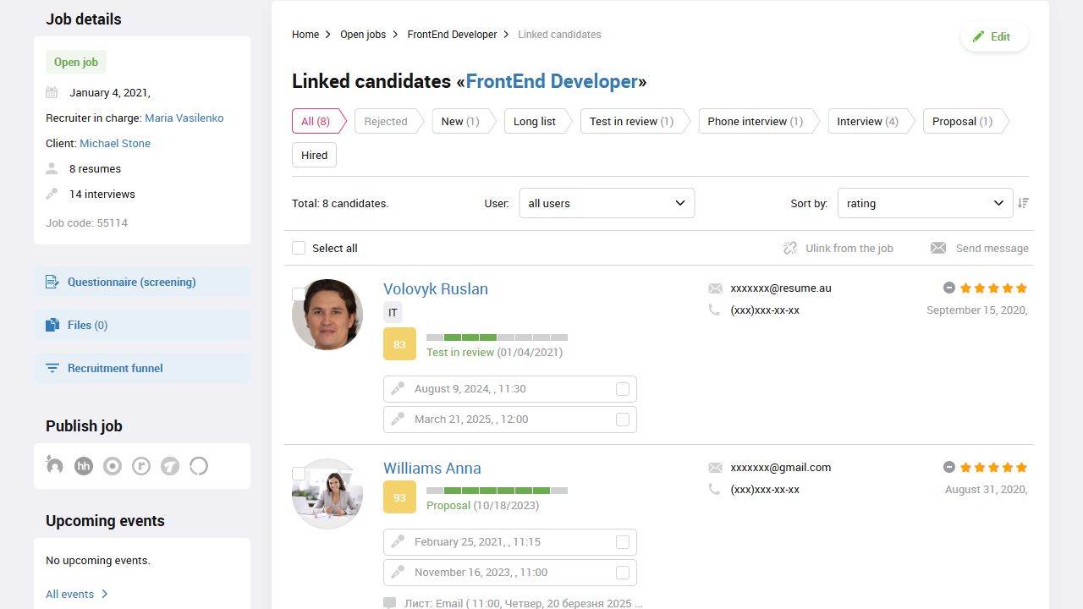Check the box next to March 21, 2025 event
1083x609 pixels.
point(623,419)
